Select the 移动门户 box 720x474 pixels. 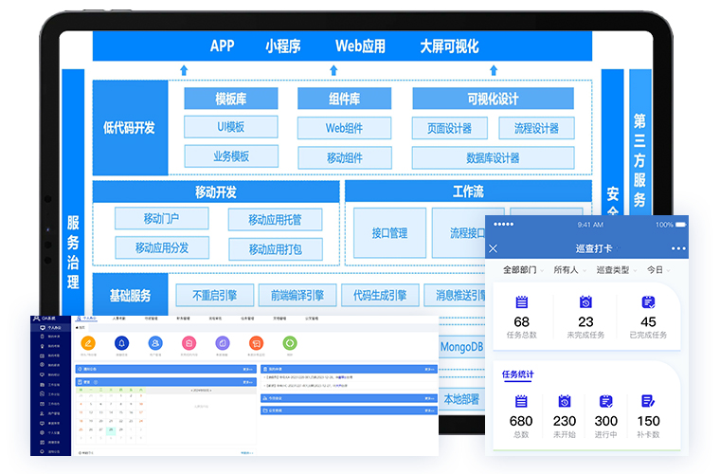tap(162, 218)
